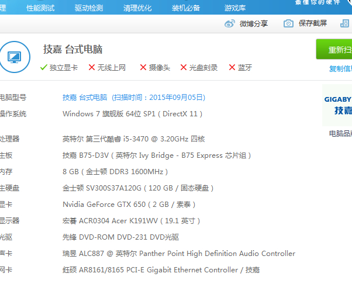Click the red X beside 摄像头

tap(143, 67)
